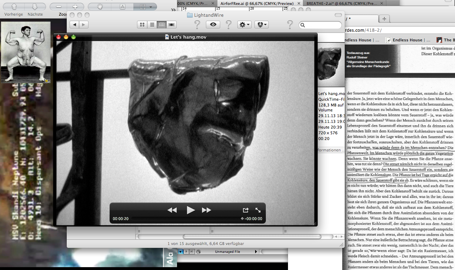The image size is (455, 270).
Task: Click the Finder scroll left arrow
Action: point(335,236)
